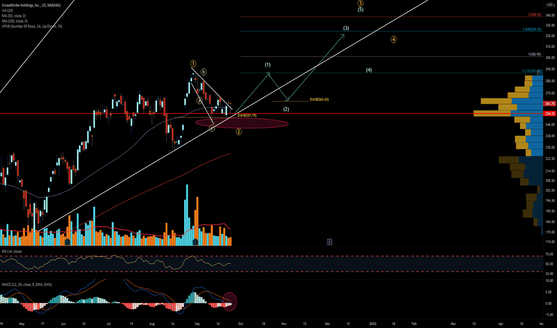Click the Dec label on time axis

(327, 324)
